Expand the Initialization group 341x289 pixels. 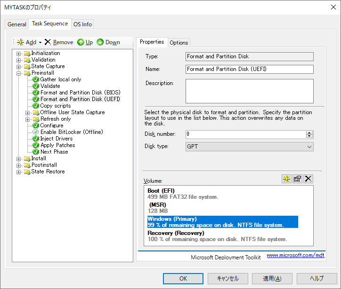pyautogui.click(x=19, y=54)
